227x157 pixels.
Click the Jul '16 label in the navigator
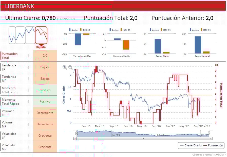161,135
